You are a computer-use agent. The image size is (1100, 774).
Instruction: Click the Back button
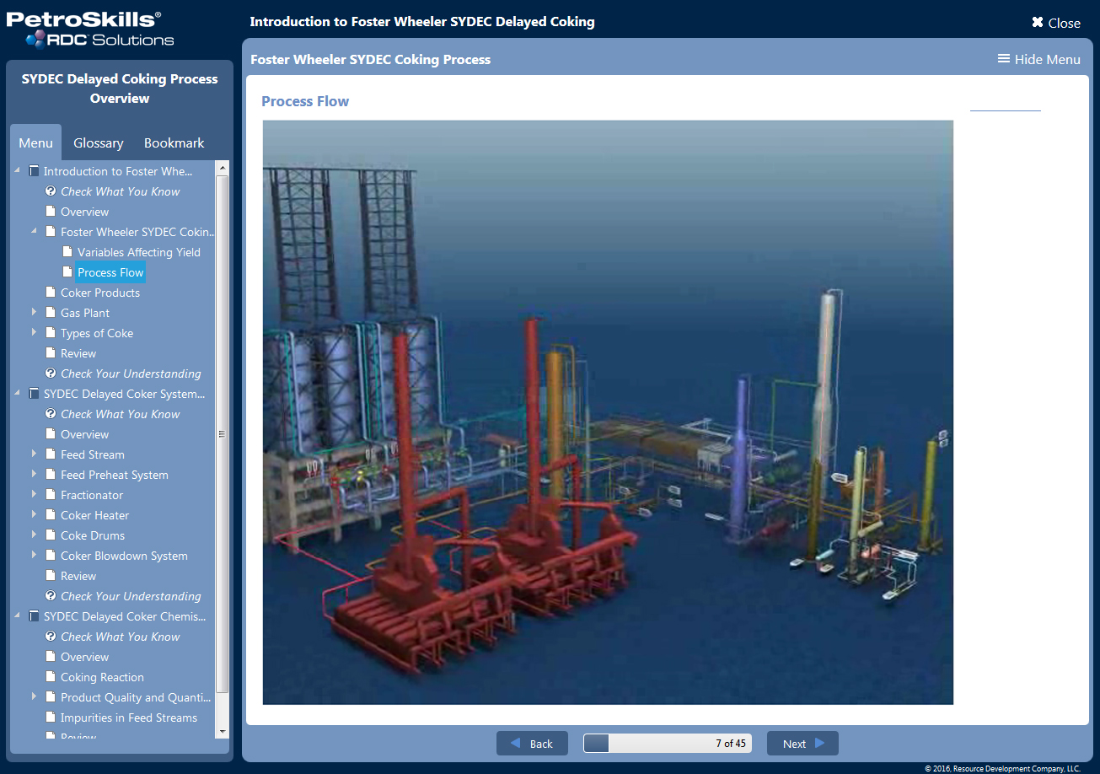click(x=532, y=743)
